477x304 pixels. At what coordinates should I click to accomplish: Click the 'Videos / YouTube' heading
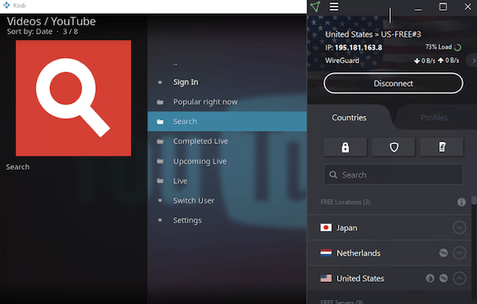click(51, 21)
